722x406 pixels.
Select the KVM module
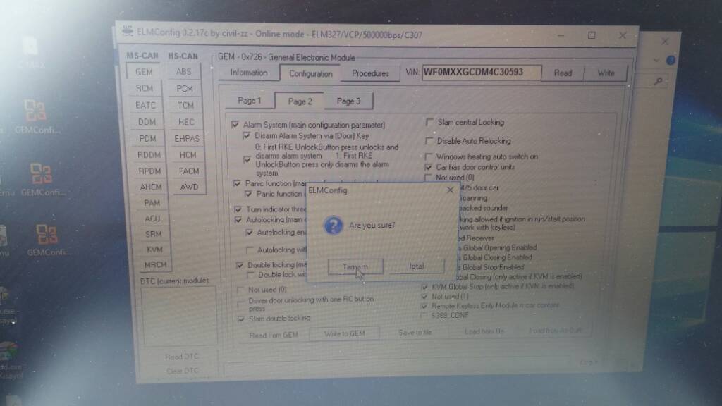pos(154,250)
